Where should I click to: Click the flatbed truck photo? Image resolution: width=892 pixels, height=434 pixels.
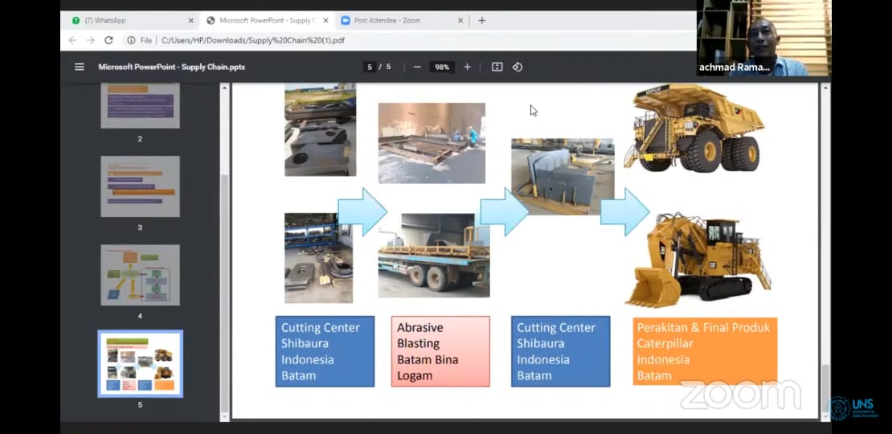point(434,256)
